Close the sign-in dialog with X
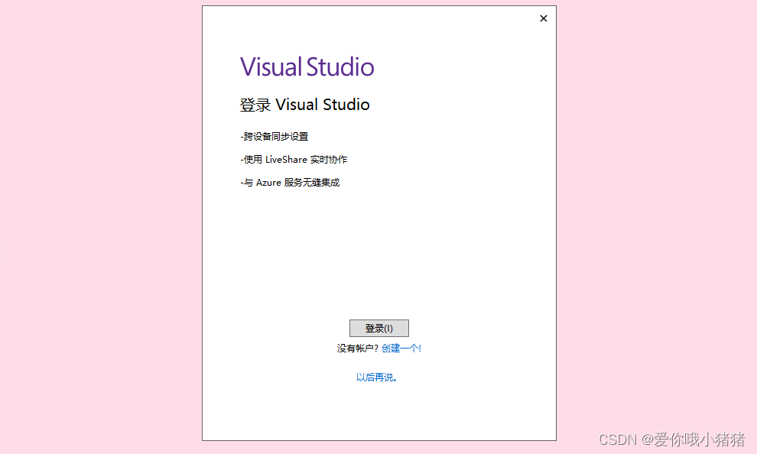Viewport: 757px width, 454px height. (543, 18)
